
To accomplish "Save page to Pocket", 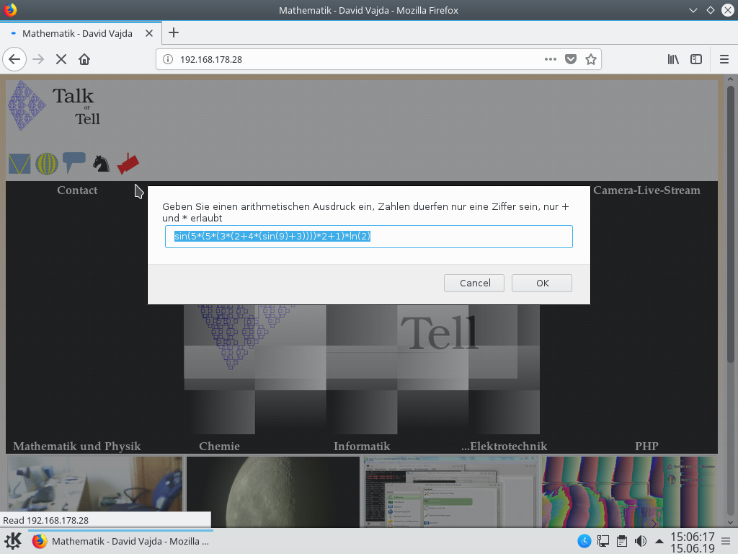I will pyautogui.click(x=571, y=59).
